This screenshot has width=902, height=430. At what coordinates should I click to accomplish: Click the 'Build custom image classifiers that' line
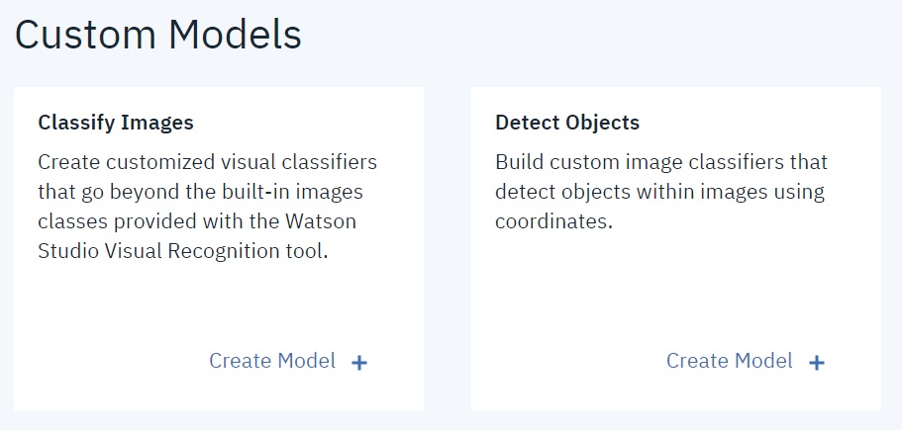click(660, 161)
